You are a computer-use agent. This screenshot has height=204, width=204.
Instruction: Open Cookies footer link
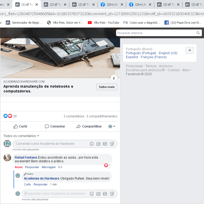(x=173, y=70)
